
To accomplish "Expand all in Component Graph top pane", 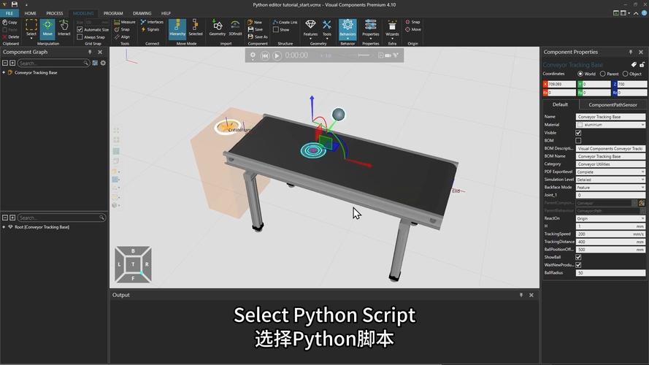I will point(12,63).
